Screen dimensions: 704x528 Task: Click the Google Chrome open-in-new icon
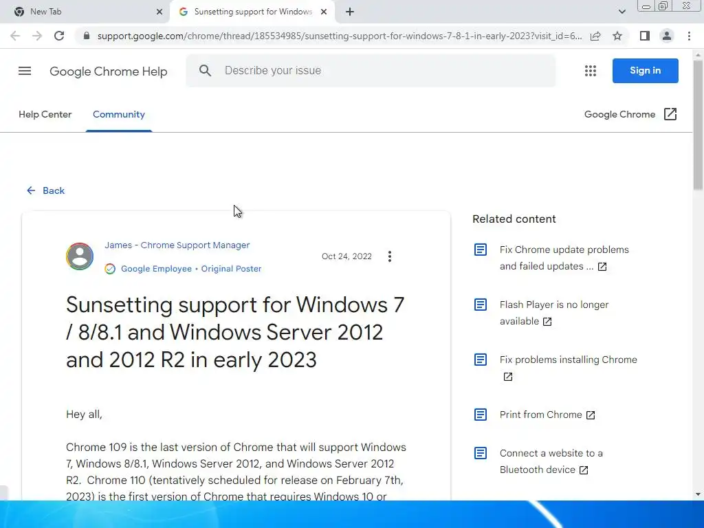(x=670, y=114)
